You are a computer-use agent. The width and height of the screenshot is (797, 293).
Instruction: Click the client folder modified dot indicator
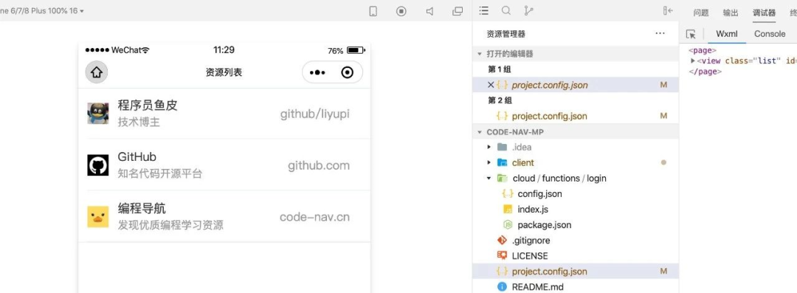point(663,163)
